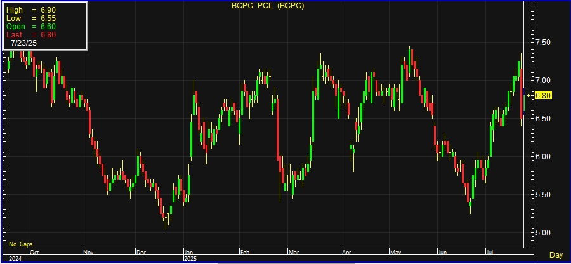The image size is (571, 264).
Task: Click the 5.50 price axis label
Action: pyautogui.click(x=543, y=195)
